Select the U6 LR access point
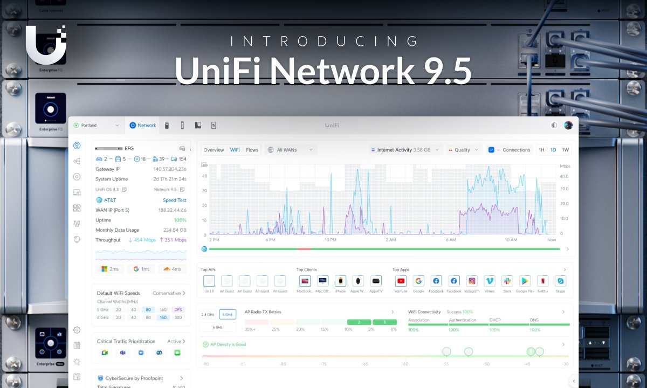This screenshot has height=388, width=647. [x=209, y=281]
